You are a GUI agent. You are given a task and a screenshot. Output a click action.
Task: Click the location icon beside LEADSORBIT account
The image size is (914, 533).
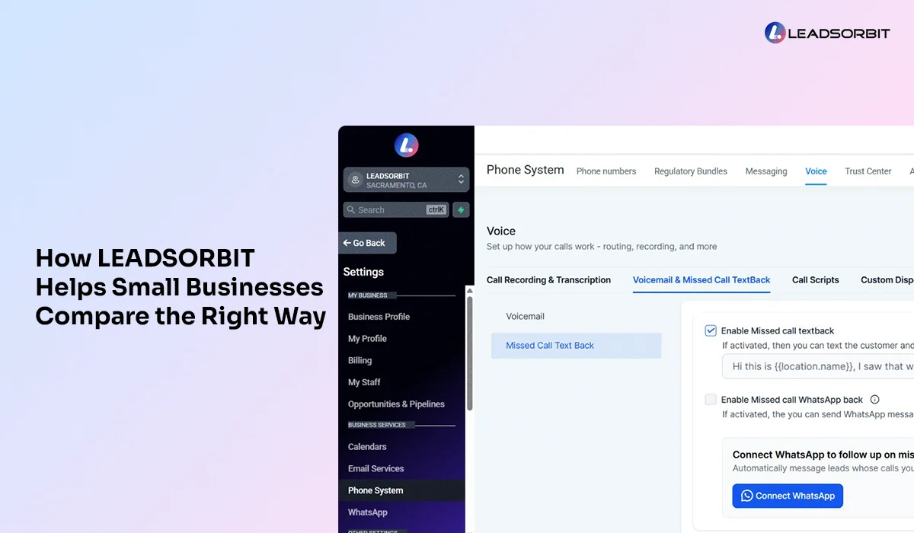pyautogui.click(x=354, y=180)
